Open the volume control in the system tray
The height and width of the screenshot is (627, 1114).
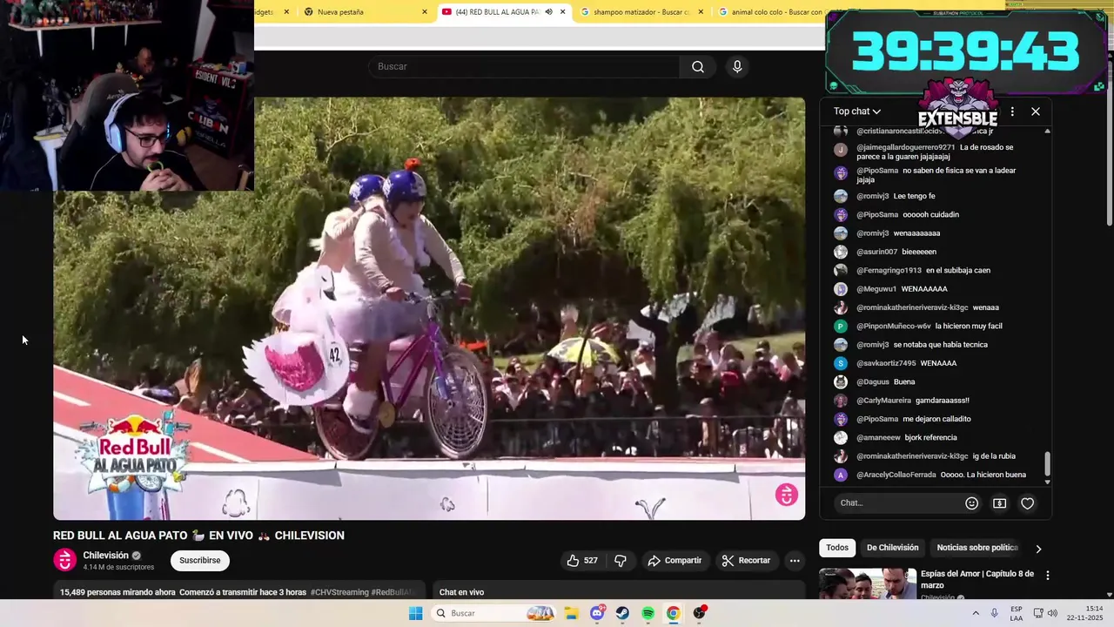[1051, 613]
